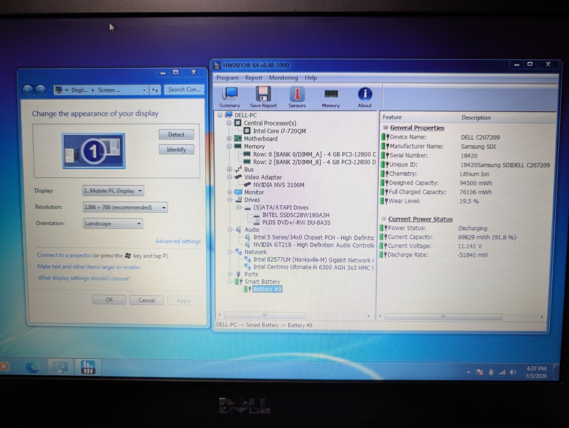The height and width of the screenshot is (428, 569).
Task: Open the Report menu
Action: point(254,77)
